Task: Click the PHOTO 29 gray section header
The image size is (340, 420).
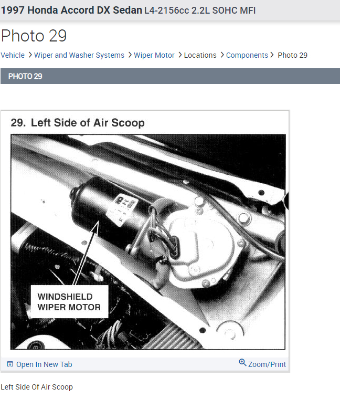Action: pos(171,76)
